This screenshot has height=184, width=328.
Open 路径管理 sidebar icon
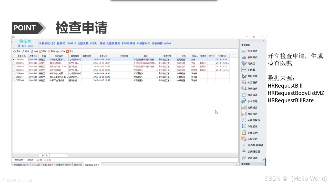coord(244,76)
